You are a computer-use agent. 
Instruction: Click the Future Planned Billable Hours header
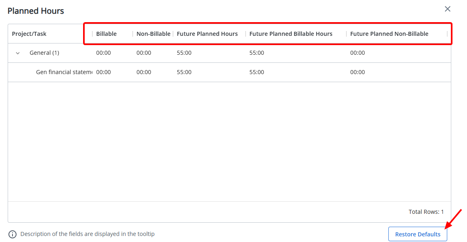(291, 33)
